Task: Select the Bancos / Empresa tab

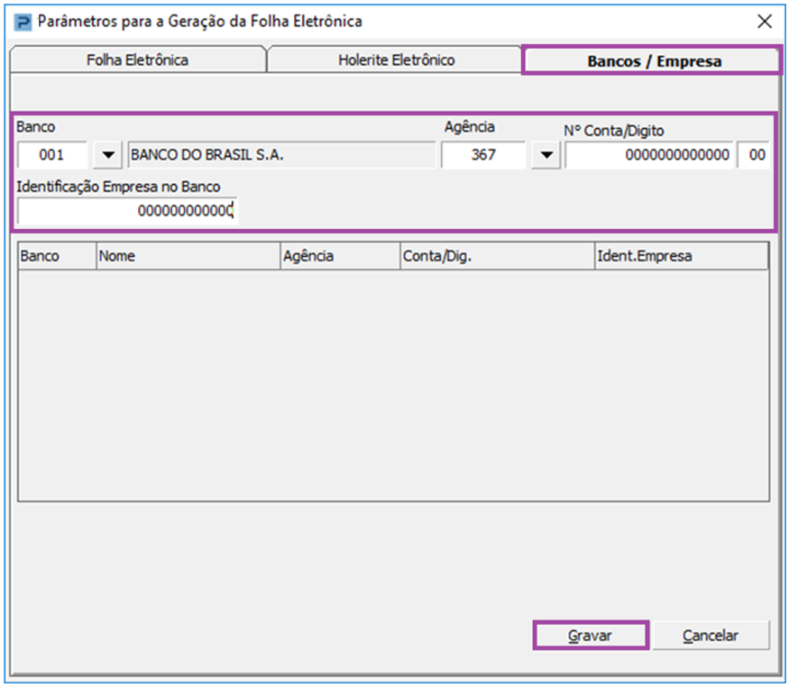Action: pos(653,61)
